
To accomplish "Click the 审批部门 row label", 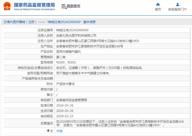I will click(x=47, y=100).
